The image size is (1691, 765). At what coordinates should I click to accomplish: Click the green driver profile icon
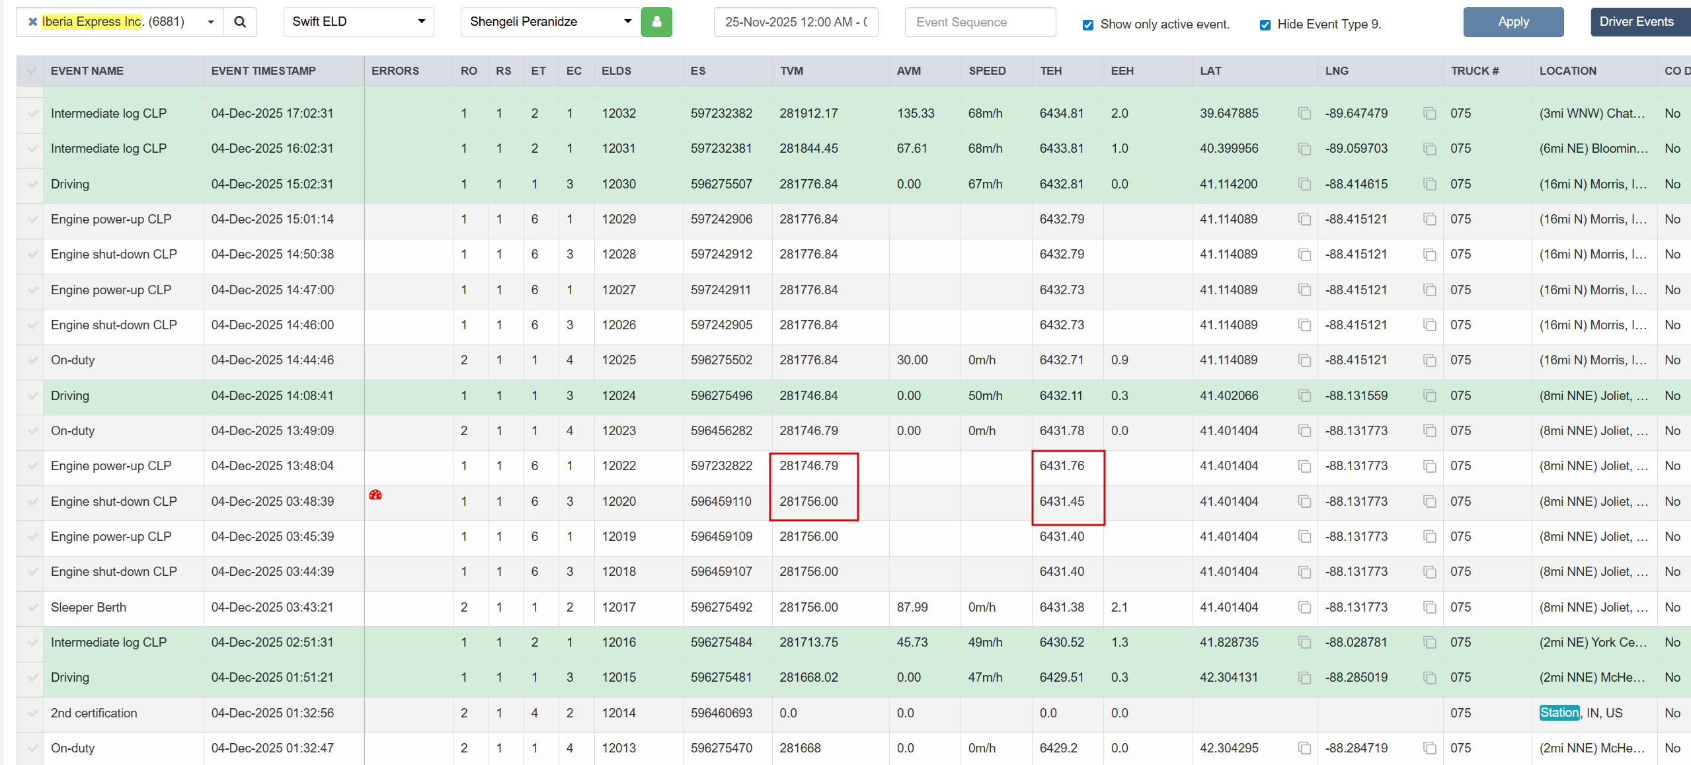[656, 22]
